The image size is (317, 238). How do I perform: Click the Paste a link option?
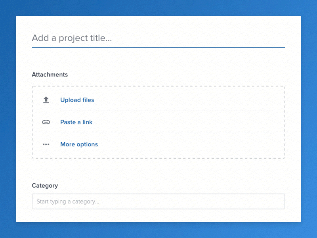pyautogui.click(x=76, y=122)
